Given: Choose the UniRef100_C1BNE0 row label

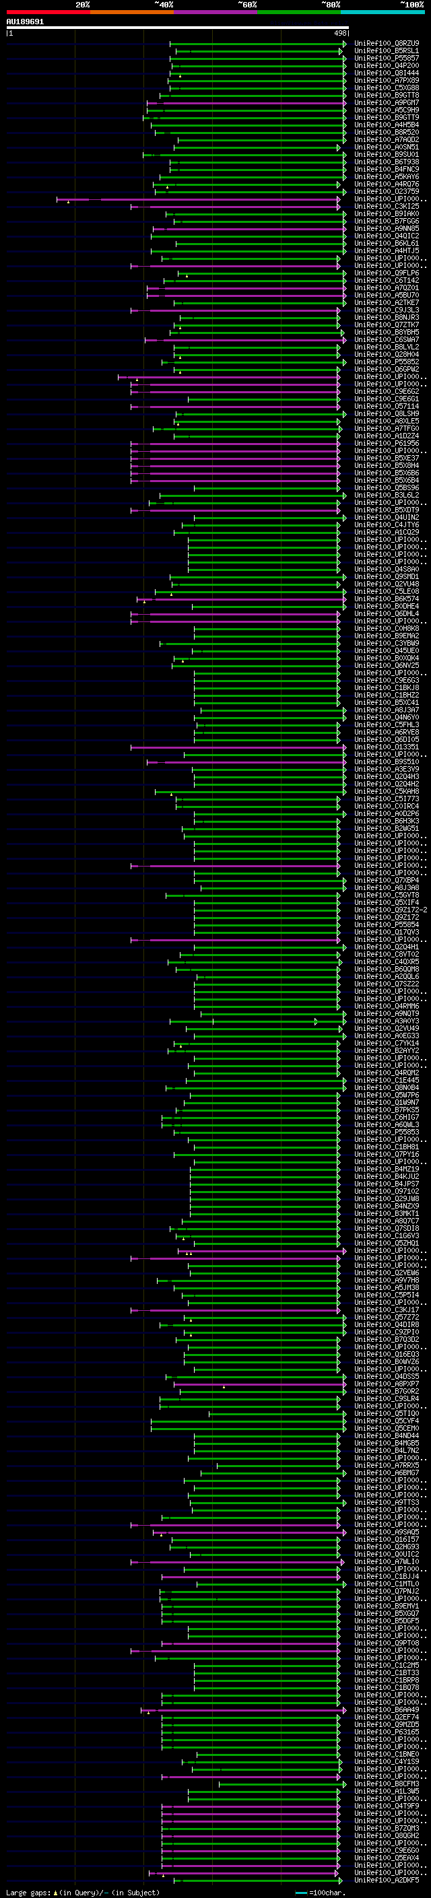Looking at the screenshot, I should [x=386, y=1755].
